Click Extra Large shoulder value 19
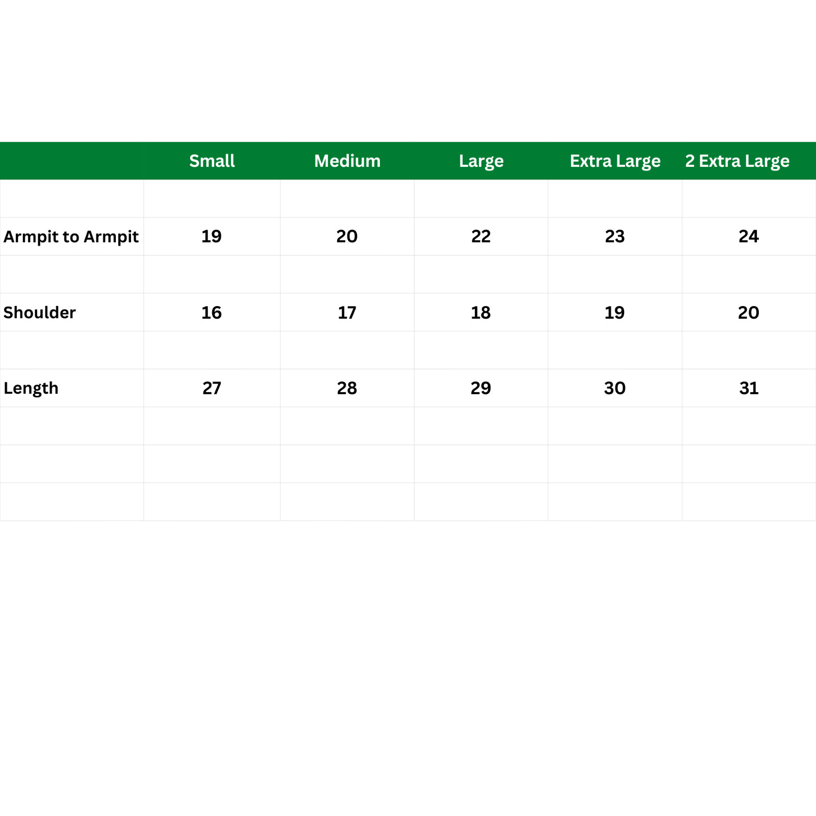This screenshot has width=816, height=816. tap(615, 312)
